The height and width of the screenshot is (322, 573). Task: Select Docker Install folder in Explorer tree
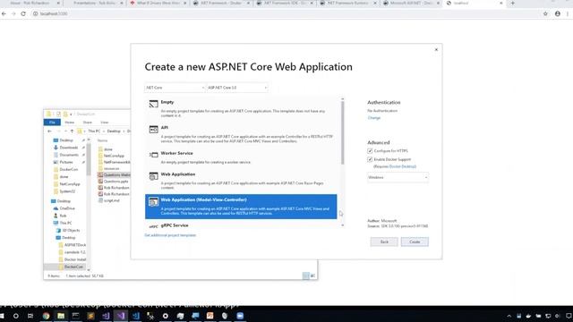point(75,259)
